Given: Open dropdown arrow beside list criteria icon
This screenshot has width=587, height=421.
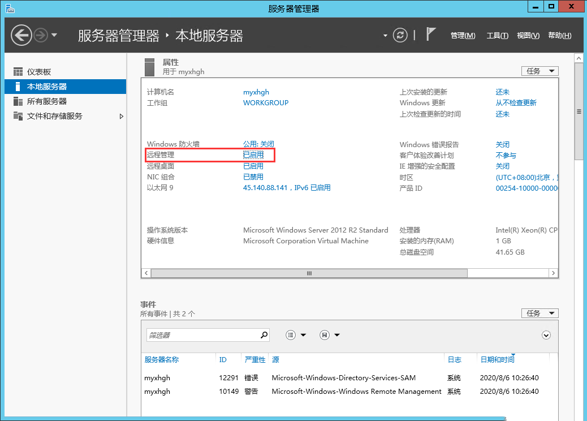Looking at the screenshot, I should point(303,335).
